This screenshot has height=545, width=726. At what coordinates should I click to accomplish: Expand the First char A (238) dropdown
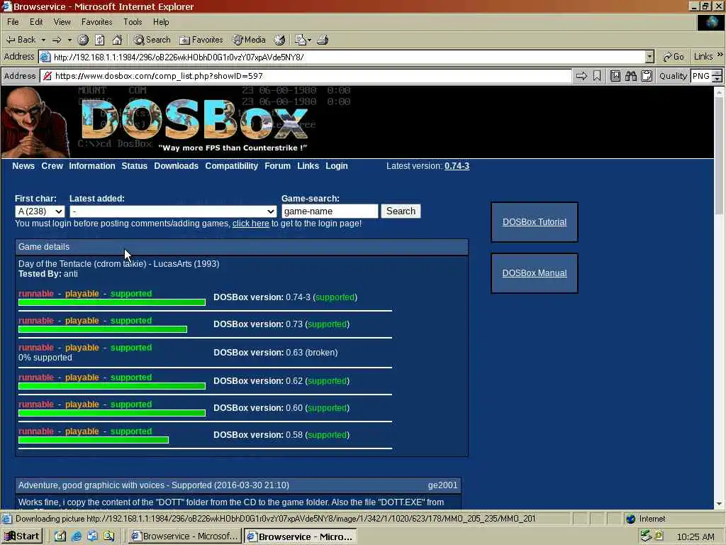point(40,211)
